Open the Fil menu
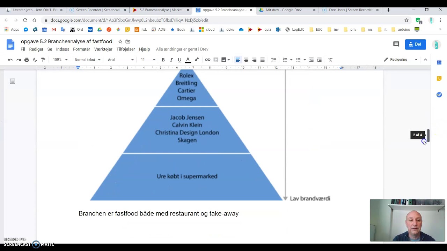The height and width of the screenshot is (251, 447). point(23,49)
